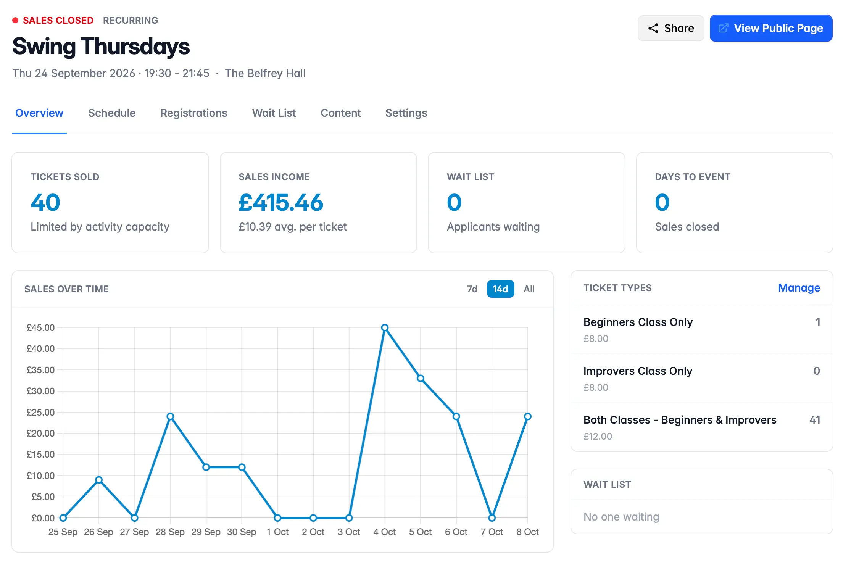Show All time sales range

point(529,289)
